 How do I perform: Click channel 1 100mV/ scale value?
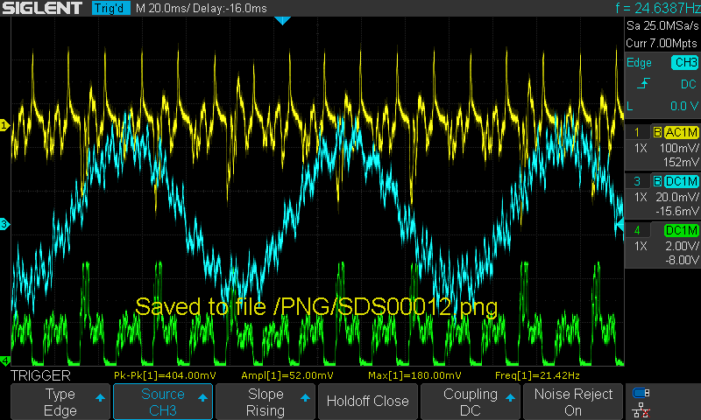coord(679,148)
